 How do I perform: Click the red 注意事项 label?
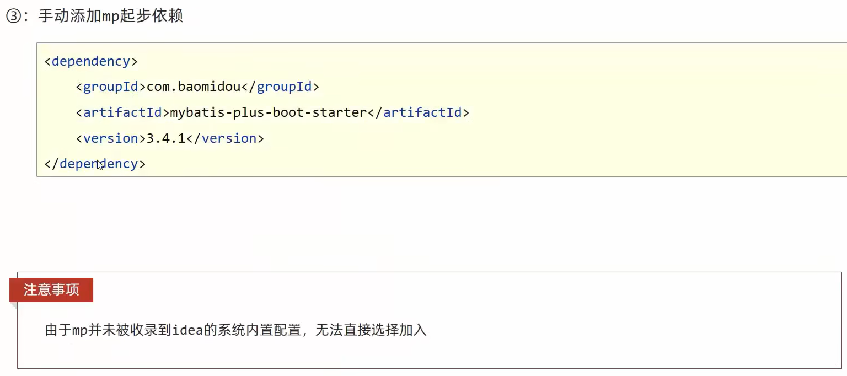click(x=51, y=290)
